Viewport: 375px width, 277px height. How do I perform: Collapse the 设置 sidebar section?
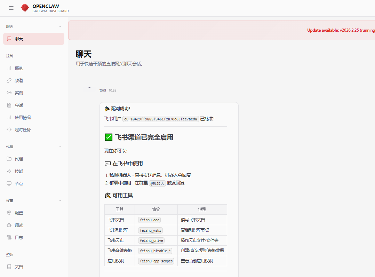60,201
